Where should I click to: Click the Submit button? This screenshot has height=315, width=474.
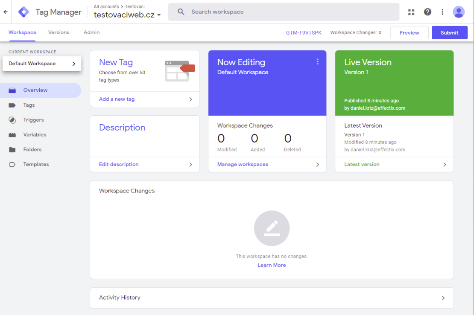pyautogui.click(x=450, y=32)
